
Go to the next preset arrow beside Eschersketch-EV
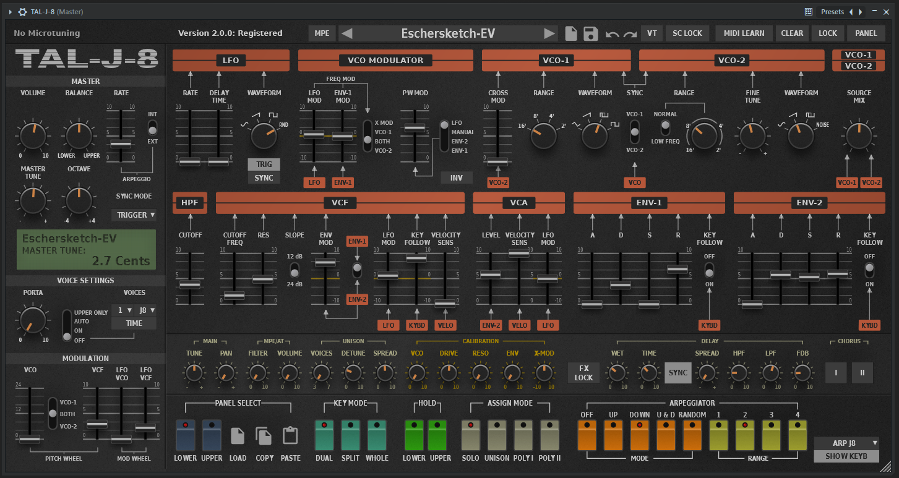(549, 33)
